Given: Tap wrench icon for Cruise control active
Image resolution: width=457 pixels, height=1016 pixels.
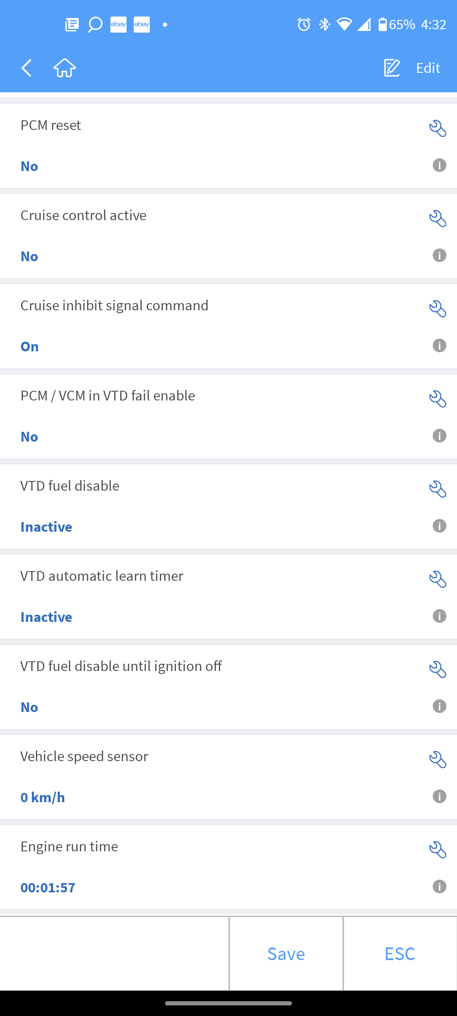Looking at the screenshot, I should 438,218.
